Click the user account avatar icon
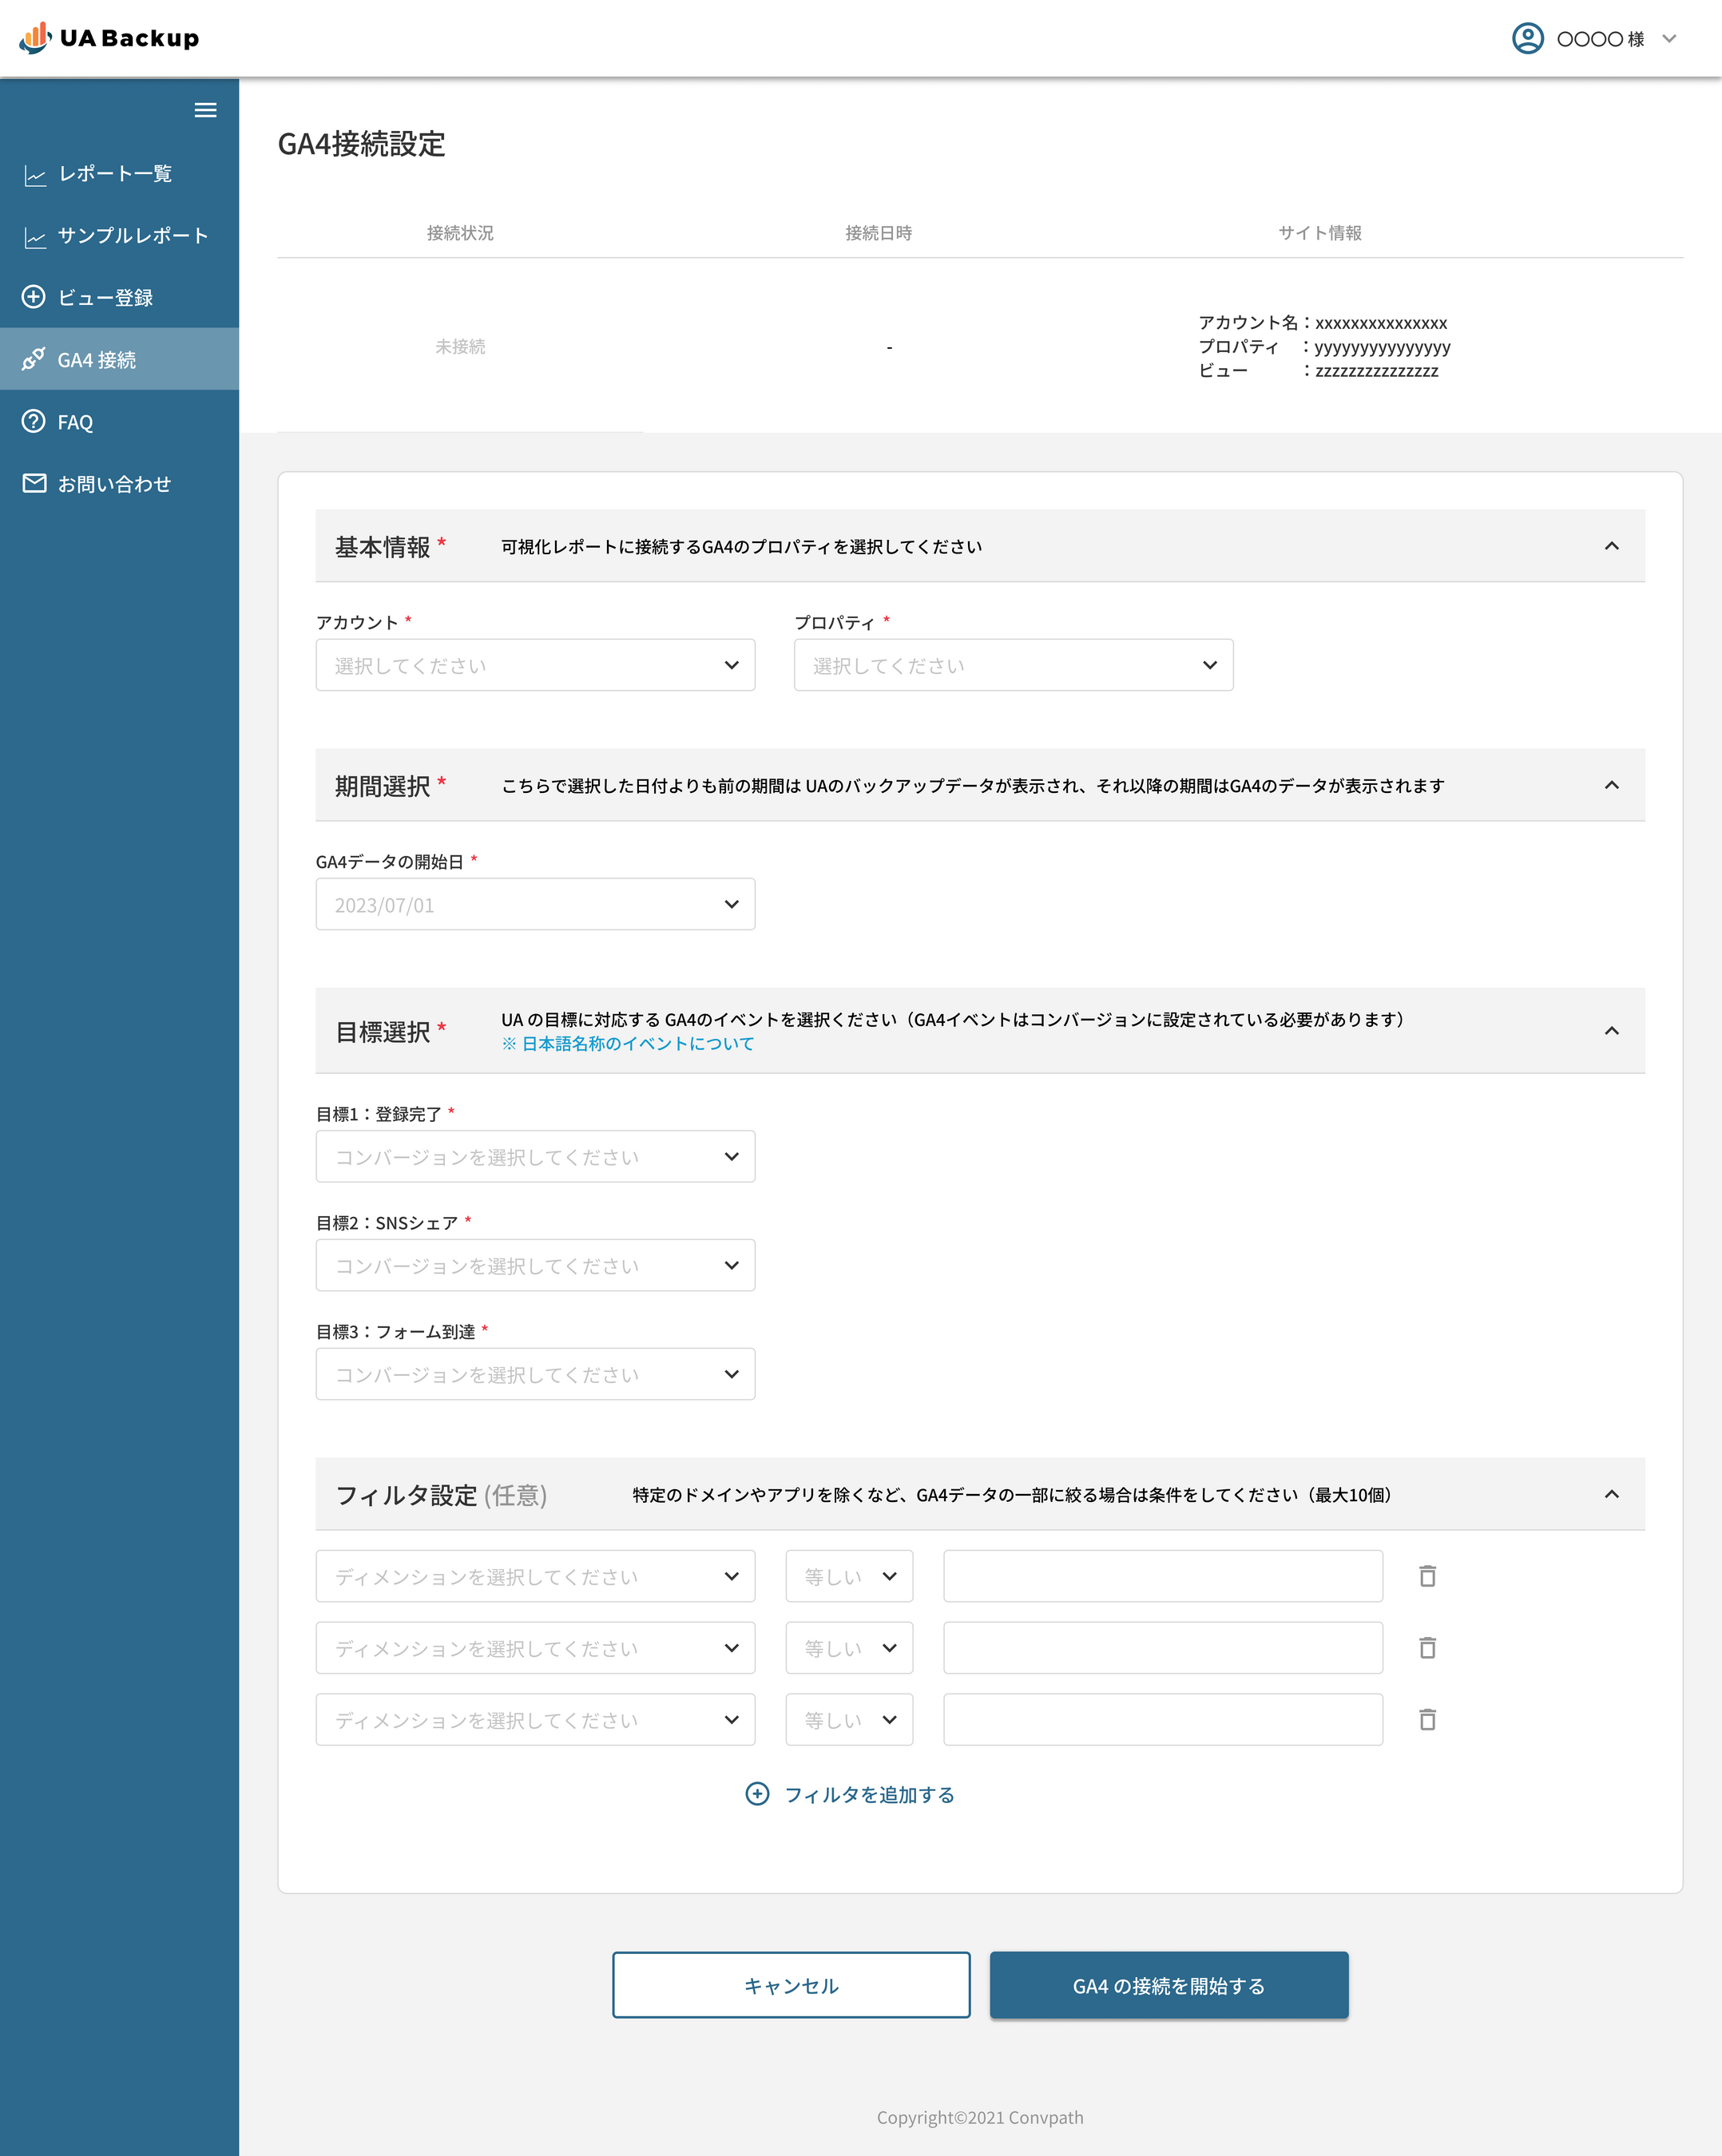Image resolution: width=1722 pixels, height=2156 pixels. coord(1527,38)
